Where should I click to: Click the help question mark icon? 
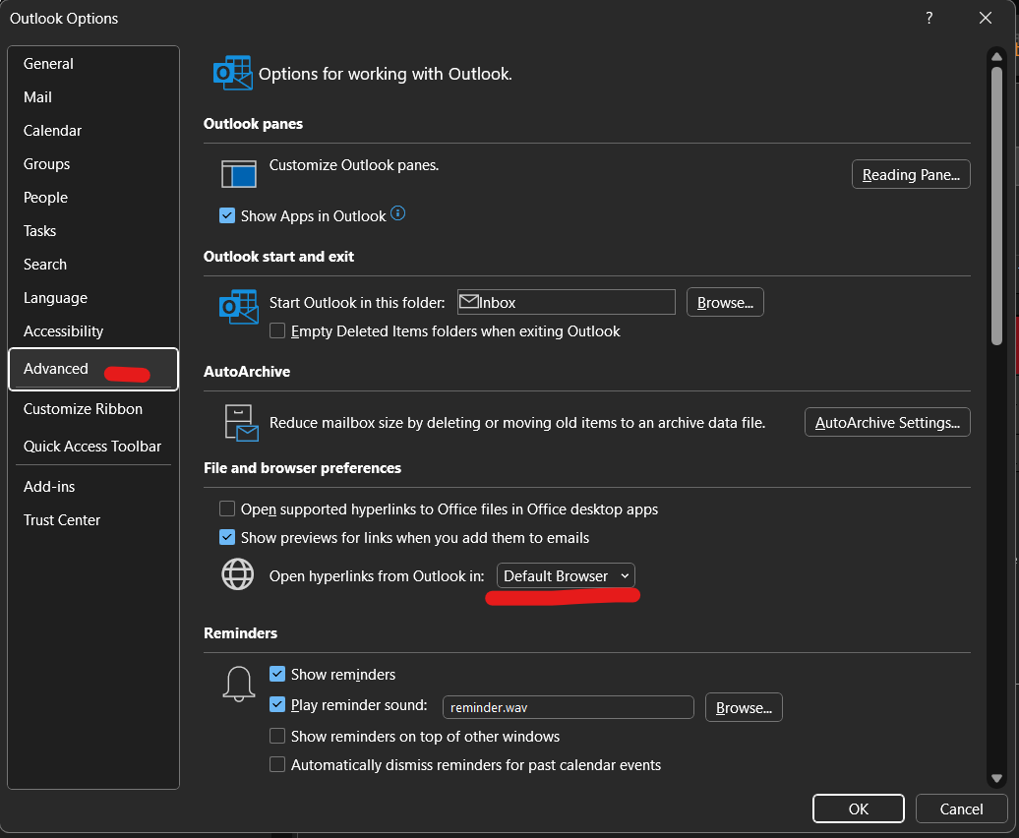(929, 18)
